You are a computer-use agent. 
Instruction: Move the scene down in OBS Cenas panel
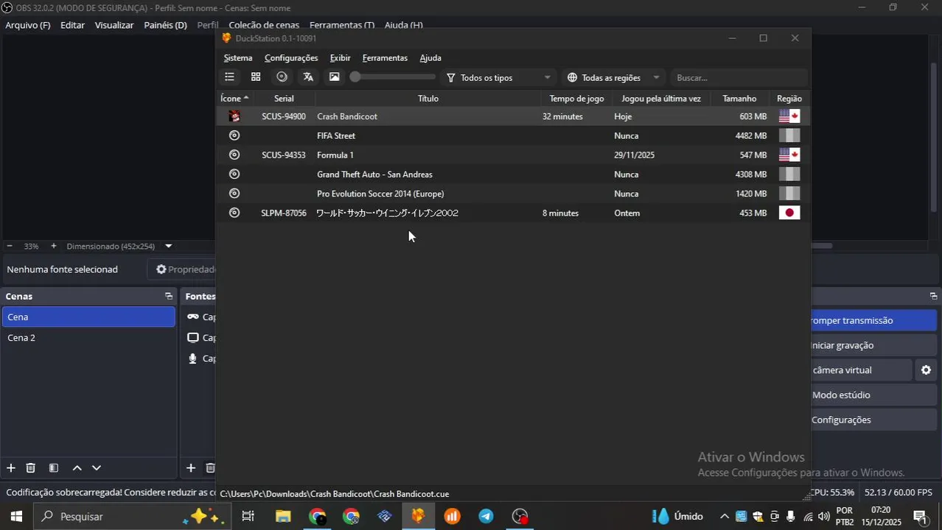[97, 468]
